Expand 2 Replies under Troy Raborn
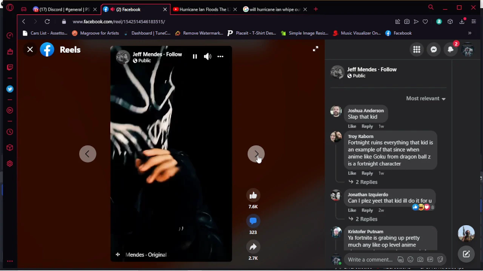483x271 pixels. point(363,182)
